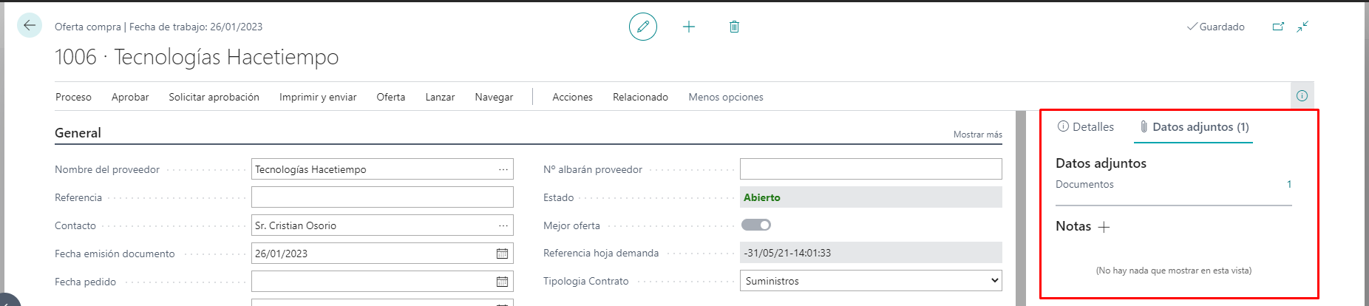Open Imprimir y enviar menu
Viewport: 1369px width, 306px height.
[x=318, y=97]
